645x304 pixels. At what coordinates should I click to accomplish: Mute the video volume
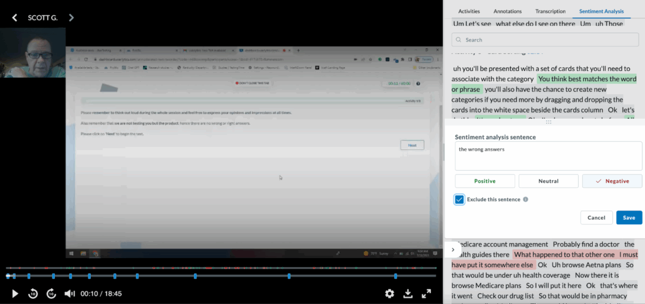[70, 293]
